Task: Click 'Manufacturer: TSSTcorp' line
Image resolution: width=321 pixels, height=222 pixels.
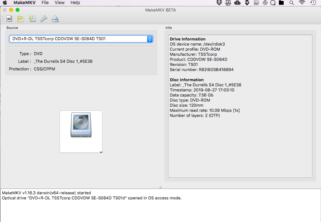Action: (193, 54)
